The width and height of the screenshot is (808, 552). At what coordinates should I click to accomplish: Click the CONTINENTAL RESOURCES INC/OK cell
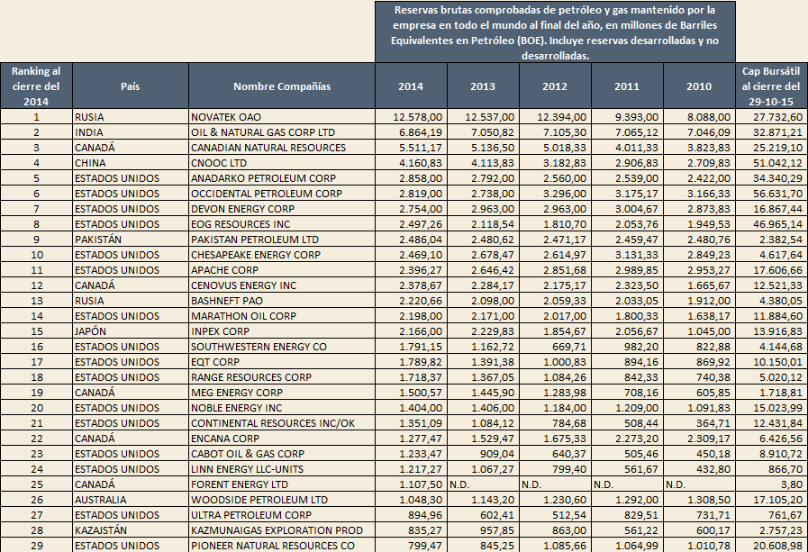pyautogui.click(x=282, y=423)
